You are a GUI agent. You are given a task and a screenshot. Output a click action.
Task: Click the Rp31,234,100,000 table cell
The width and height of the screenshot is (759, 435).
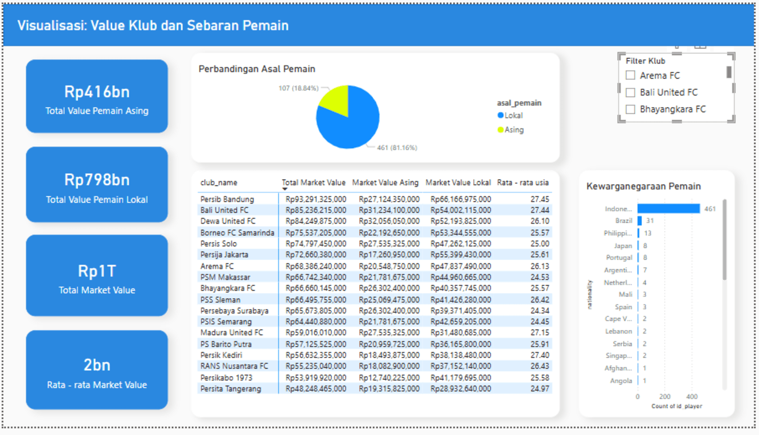click(x=389, y=210)
